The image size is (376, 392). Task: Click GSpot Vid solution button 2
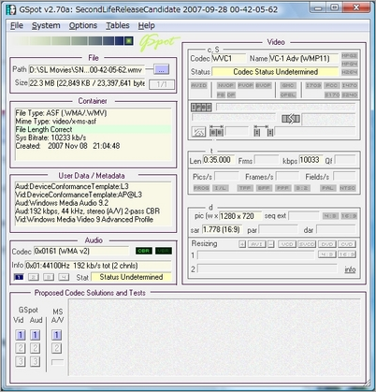21,348
